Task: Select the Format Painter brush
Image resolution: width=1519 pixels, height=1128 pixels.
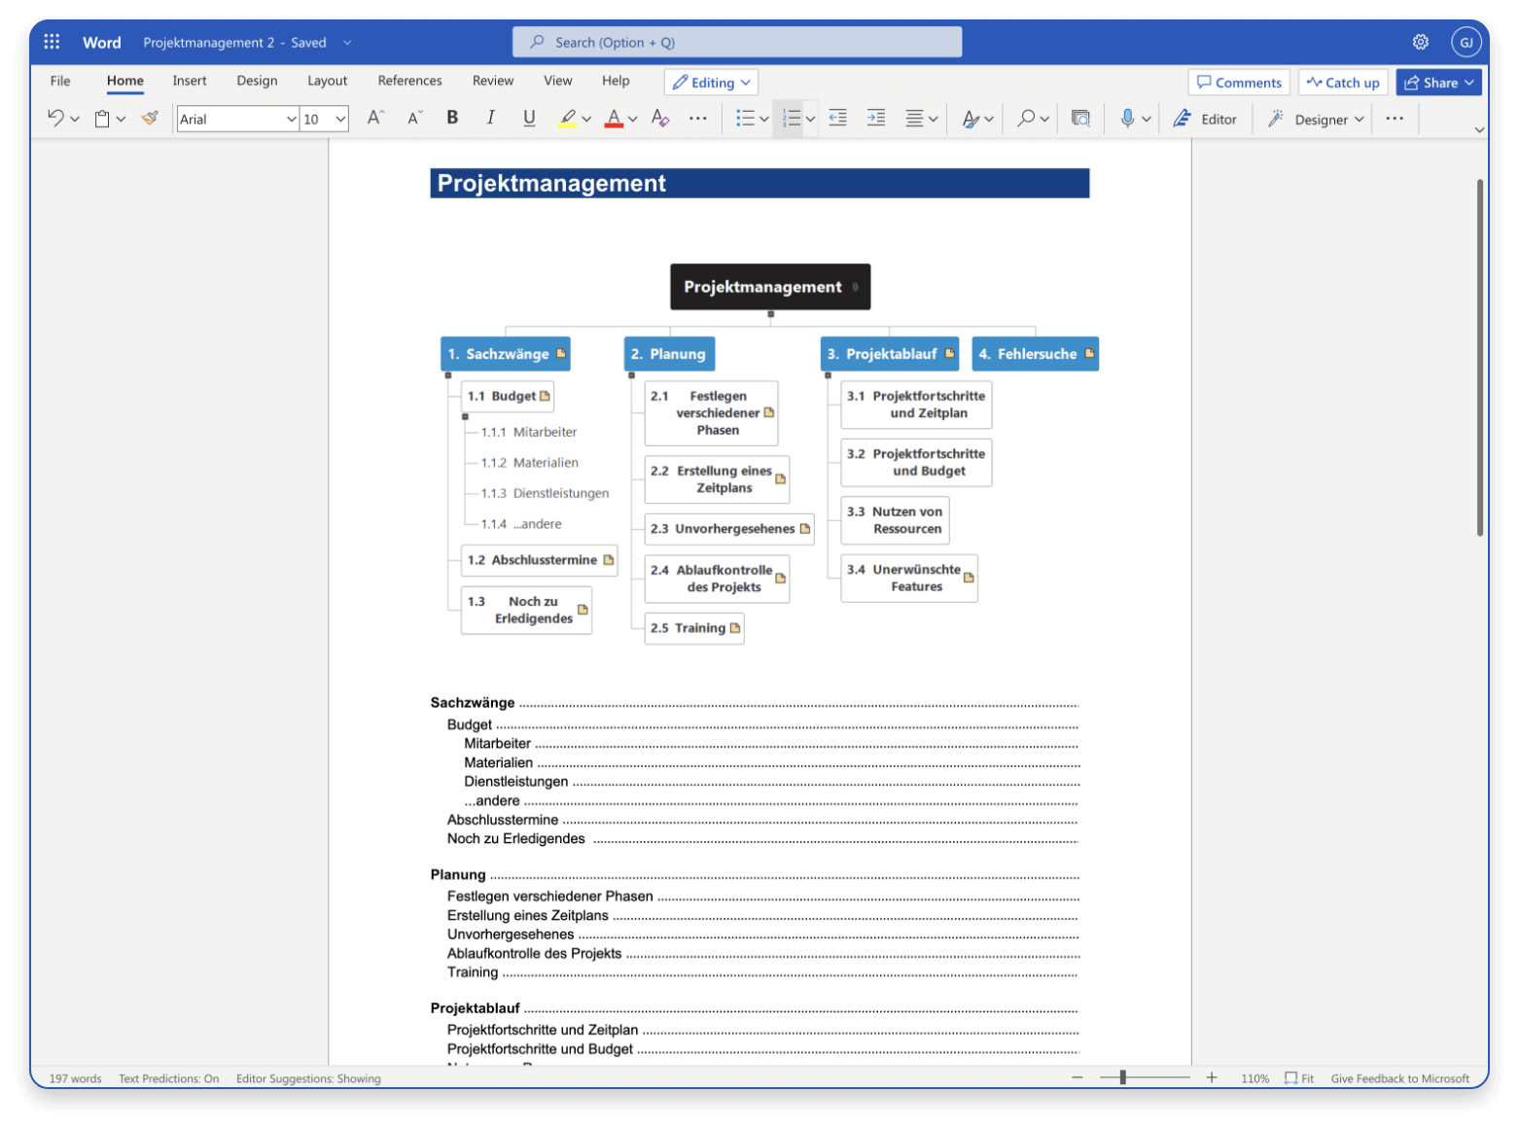Action: 150,118
